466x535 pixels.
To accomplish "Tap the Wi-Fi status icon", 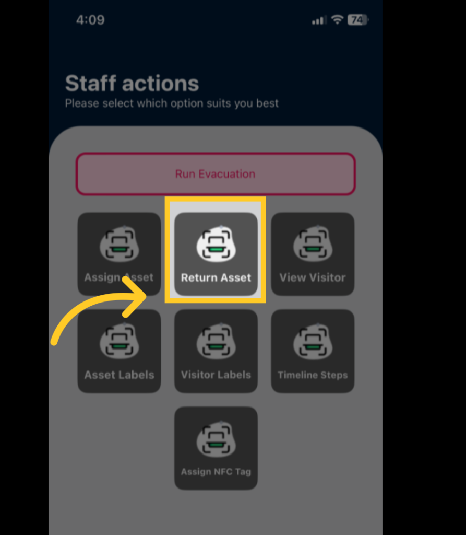I will click(337, 20).
